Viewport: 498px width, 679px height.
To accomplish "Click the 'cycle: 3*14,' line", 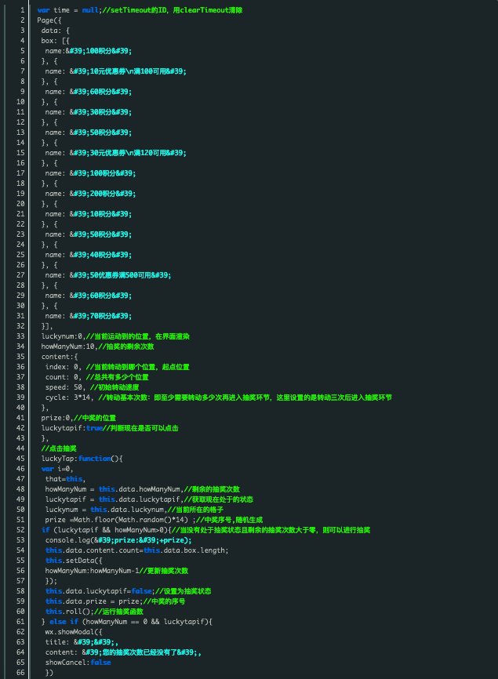I will pos(219,397).
